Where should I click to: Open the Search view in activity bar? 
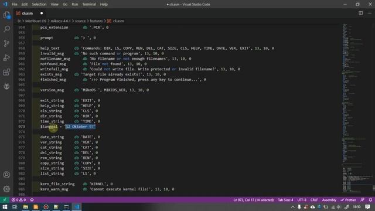[6, 29]
